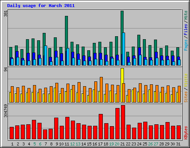Click day label 1 on x-axis

[12, 144]
